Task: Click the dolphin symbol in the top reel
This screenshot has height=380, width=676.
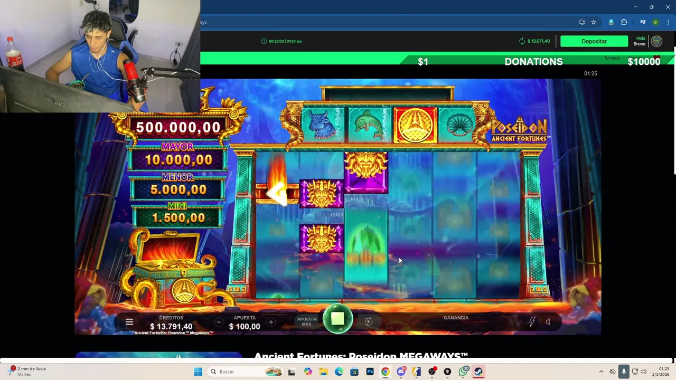Action: (369, 126)
